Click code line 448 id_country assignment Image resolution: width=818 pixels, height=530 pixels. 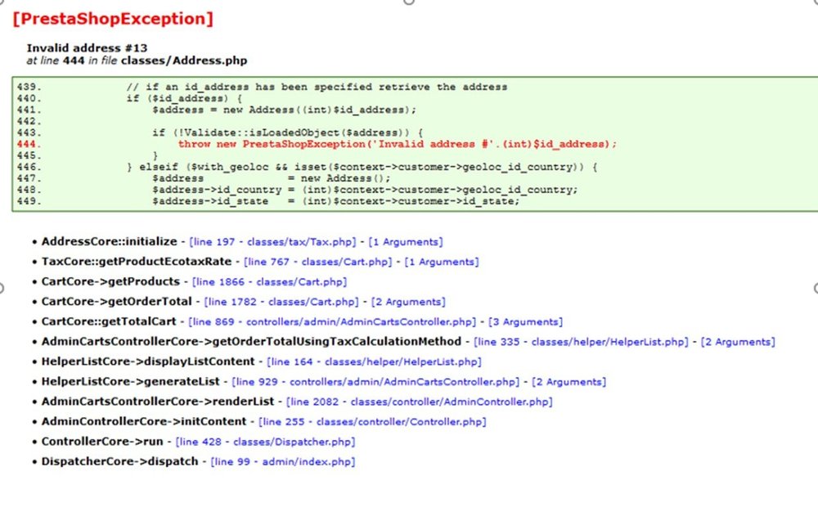[365, 191]
